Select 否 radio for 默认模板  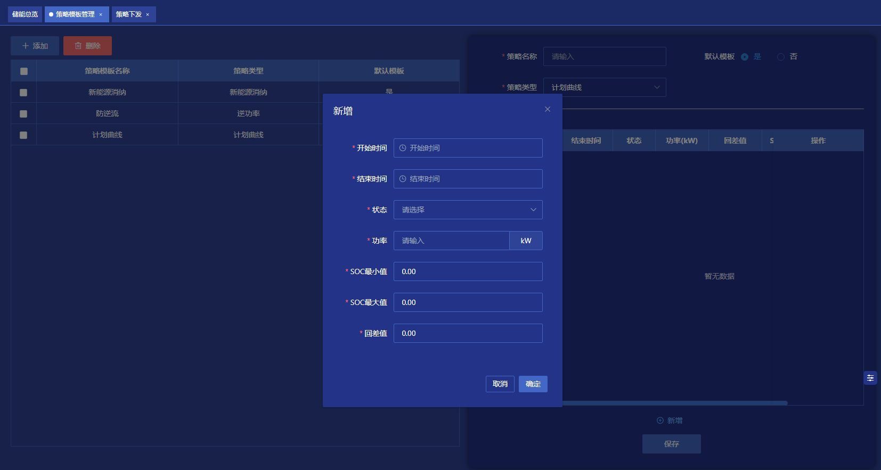click(x=781, y=57)
